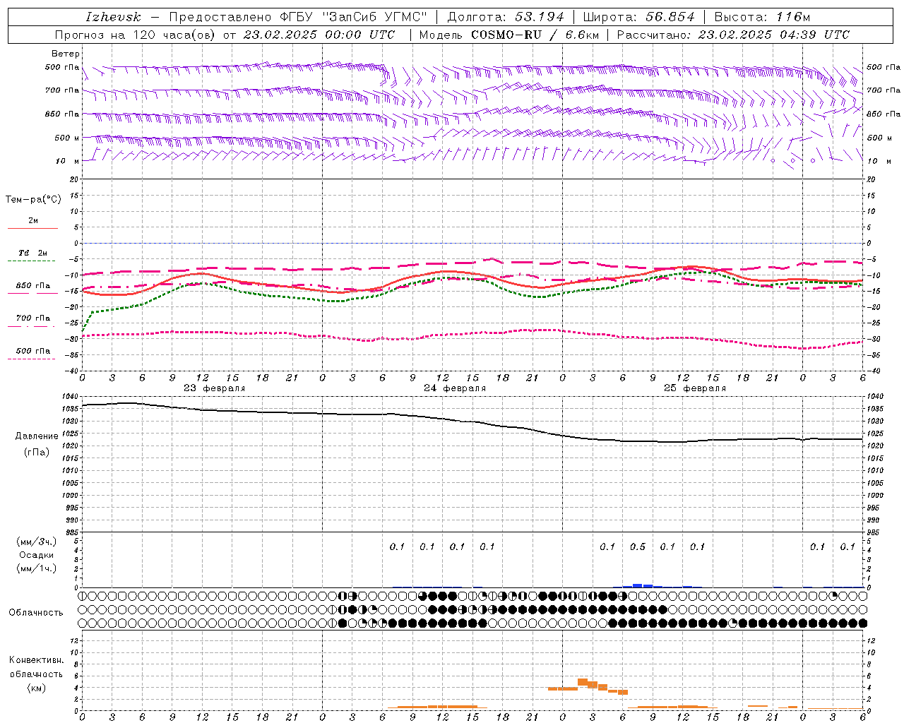
Task: Click the "(мм/3ч.)" precipitation unit label
Action: point(37,542)
